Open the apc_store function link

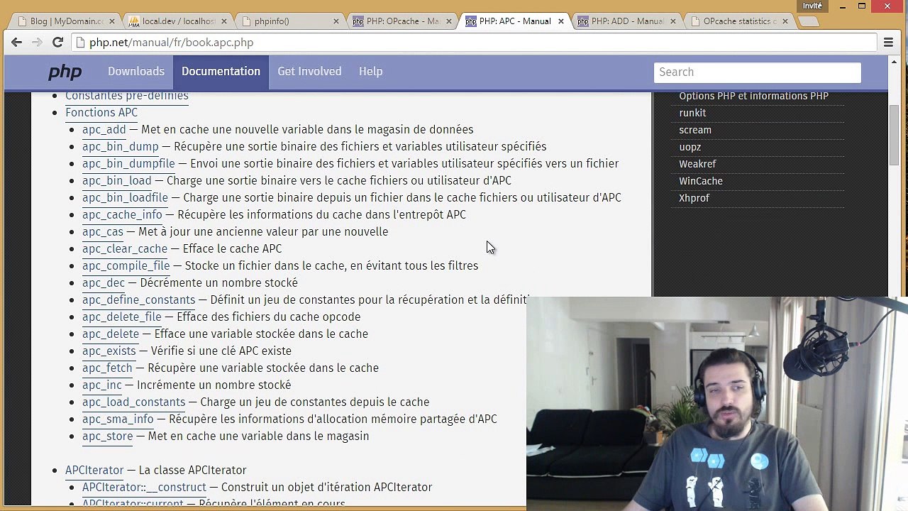pyautogui.click(x=107, y=436)
